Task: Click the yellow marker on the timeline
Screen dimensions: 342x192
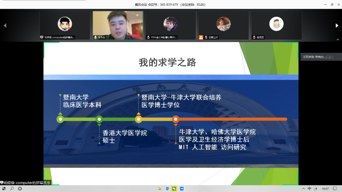Action: 138,119
